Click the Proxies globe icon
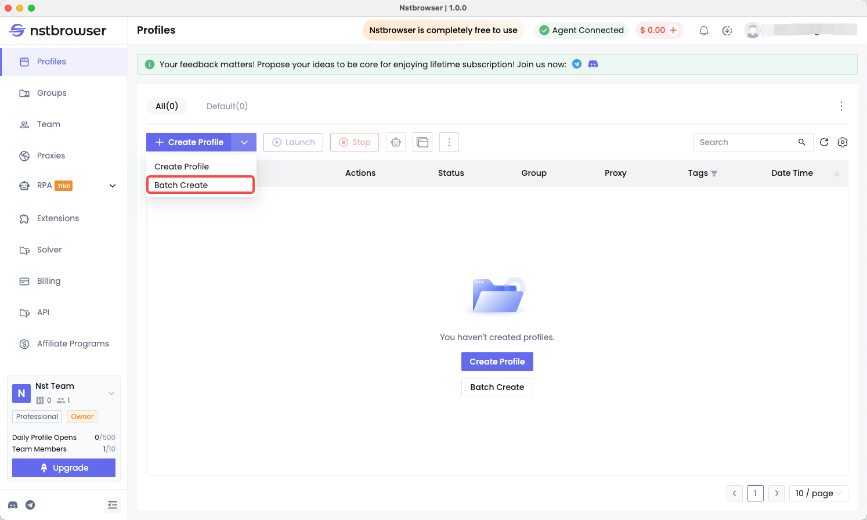The width and height of the screenshot is (867, 520). [x=24, y=156]
